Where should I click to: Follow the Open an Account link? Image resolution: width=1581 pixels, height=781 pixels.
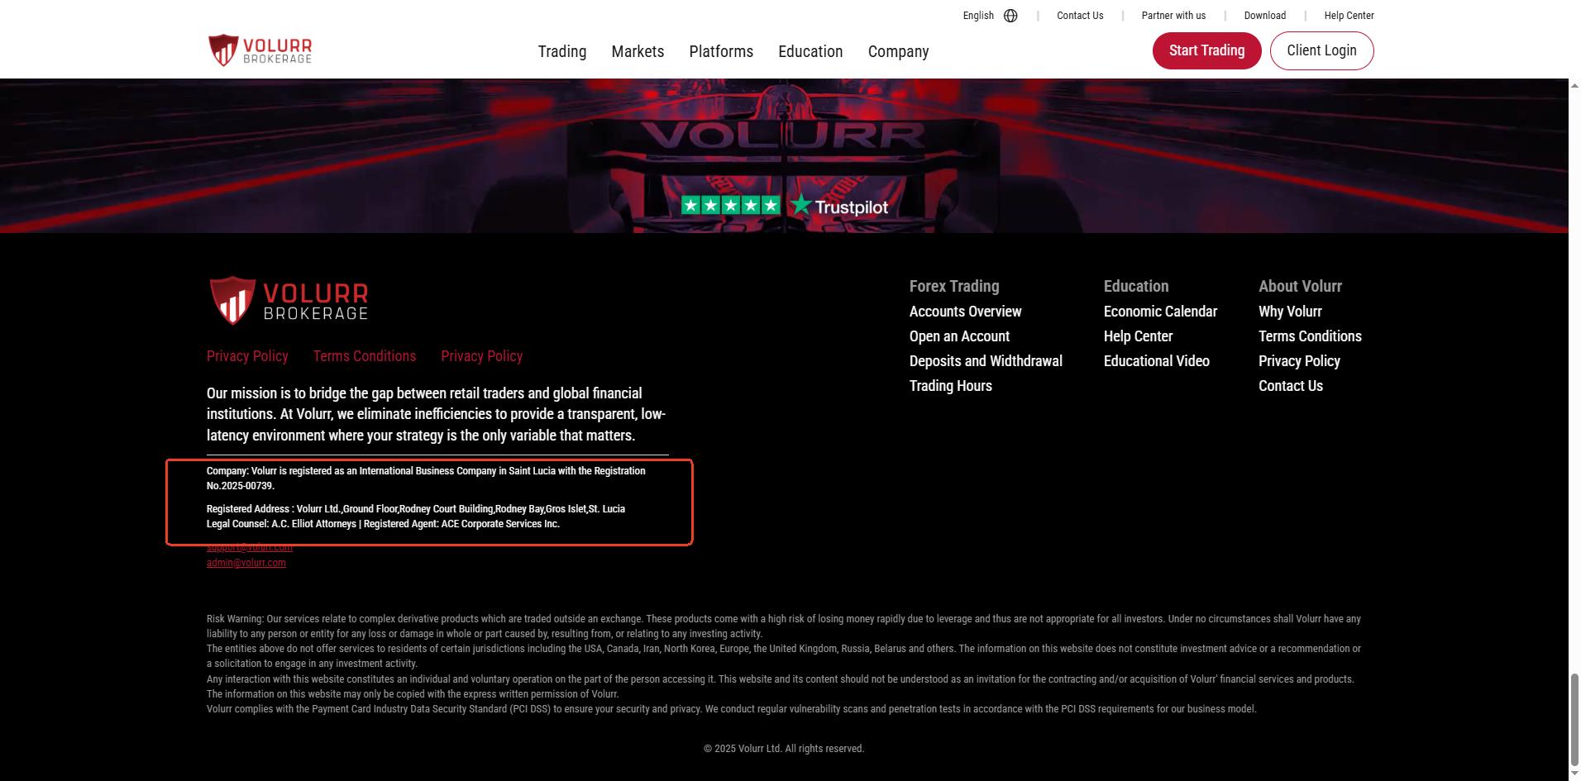coord(959,336)
